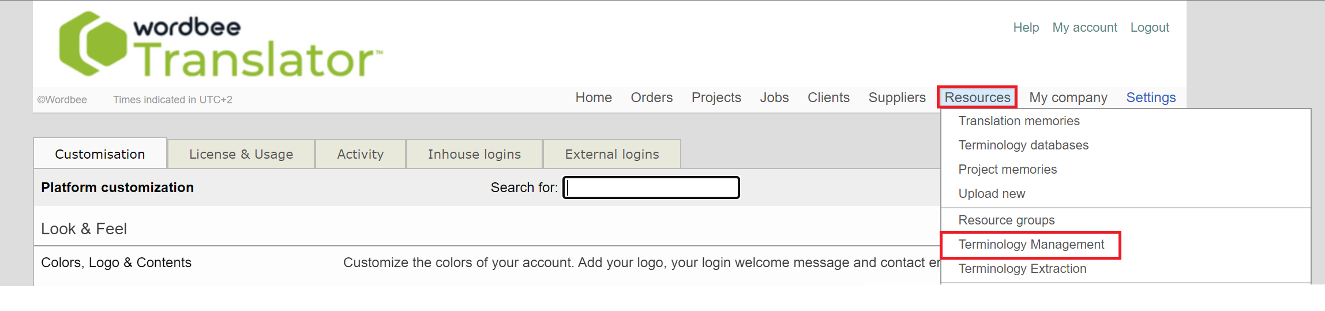
Task: Open Colors, Logo & Contents settings
Action: 116,263
